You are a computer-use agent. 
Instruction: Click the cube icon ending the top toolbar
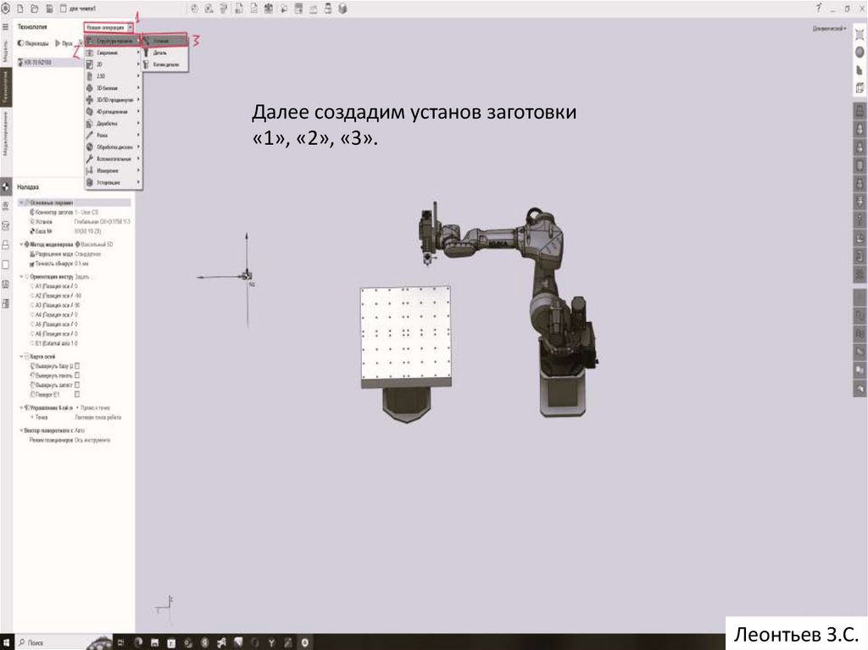point(342,8)
